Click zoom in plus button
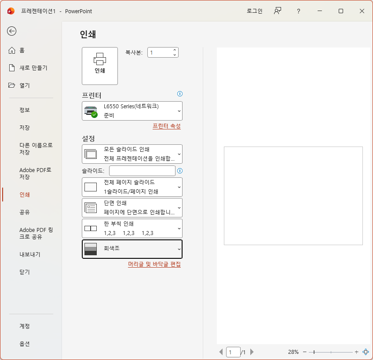The height and width of the screenshot is (360, 373). pos(356,352)
